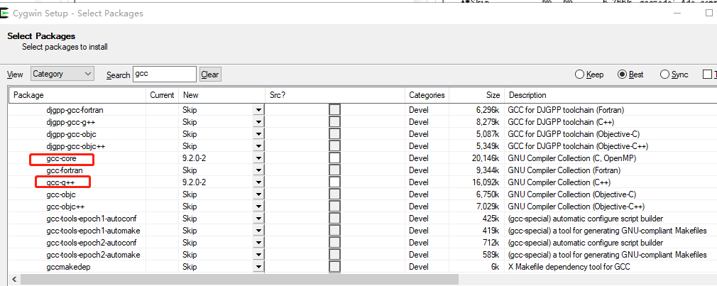Click the Clear search button
Viewport: 717px width, 286px height.
[x=209, y=75]
